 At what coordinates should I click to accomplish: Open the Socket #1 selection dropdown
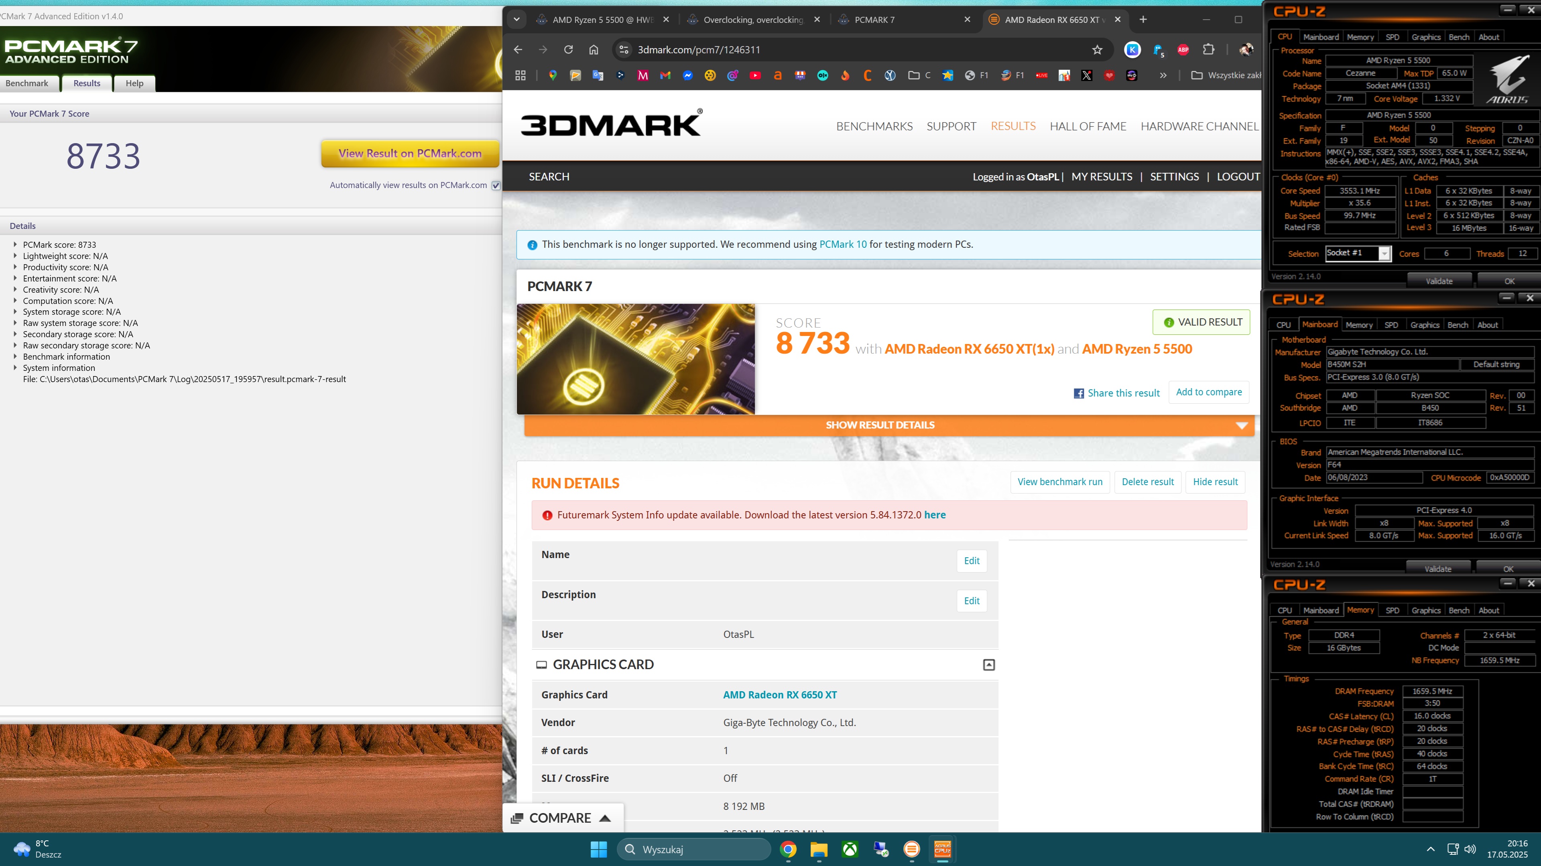[x=1384, y=253]
